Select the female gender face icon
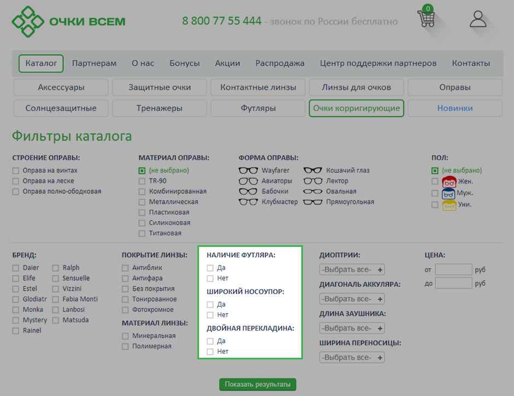The height and width of the screenshot is (396, 514). (x=448, y=181)
